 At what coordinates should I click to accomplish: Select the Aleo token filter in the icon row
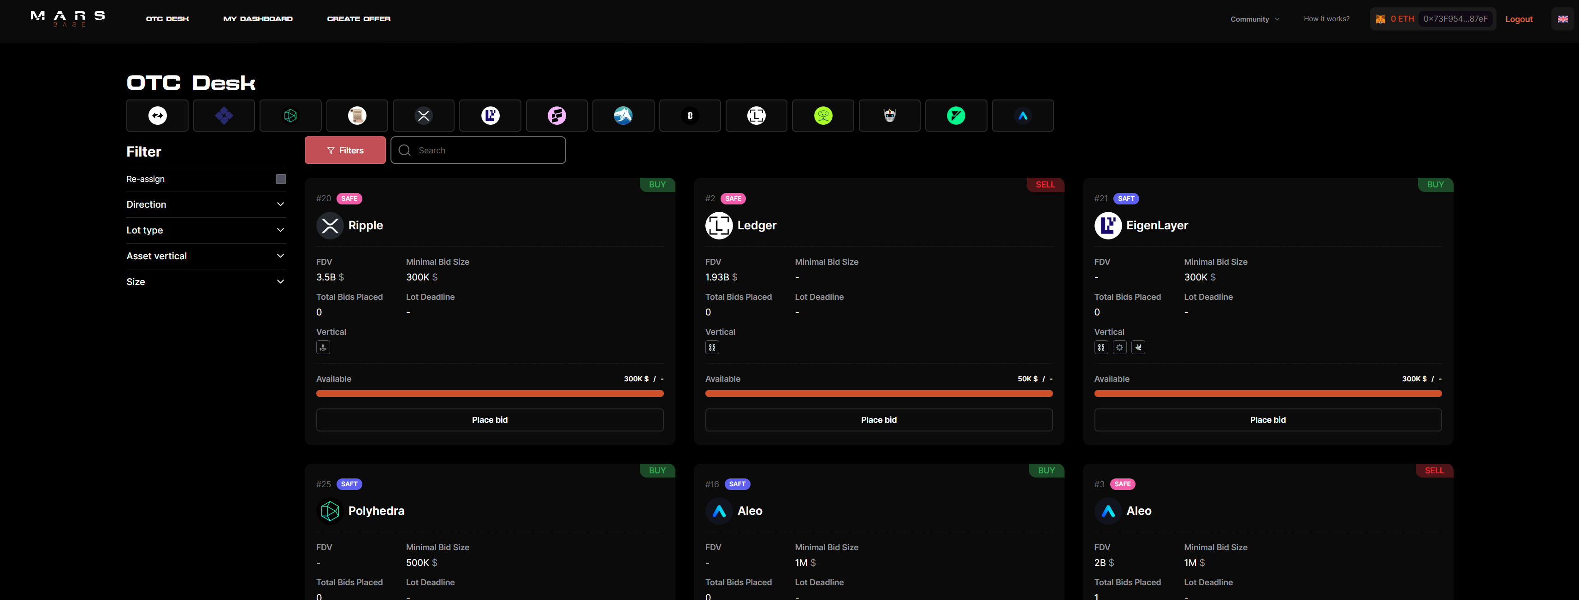(x=1023, y=116)
